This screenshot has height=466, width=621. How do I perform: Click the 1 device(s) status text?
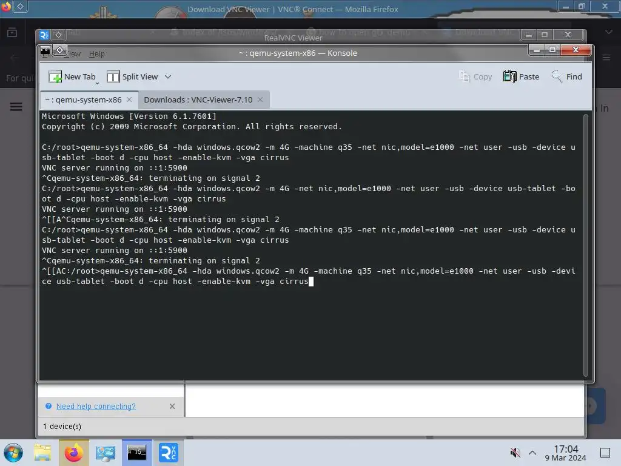click(62, 427)
